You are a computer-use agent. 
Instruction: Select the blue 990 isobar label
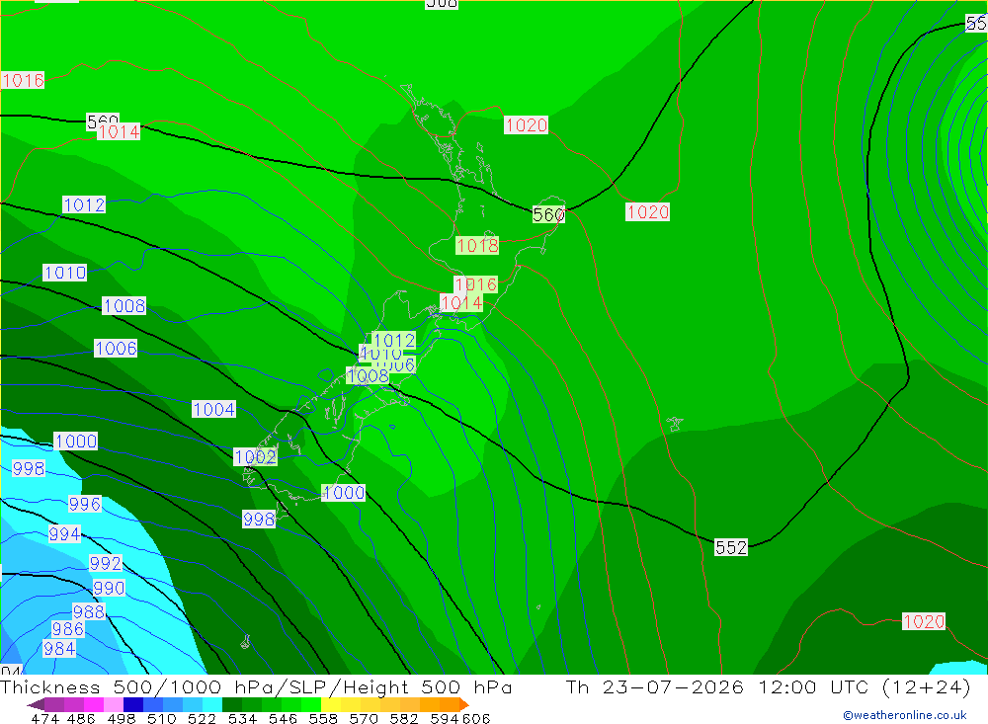click(109, 588)
